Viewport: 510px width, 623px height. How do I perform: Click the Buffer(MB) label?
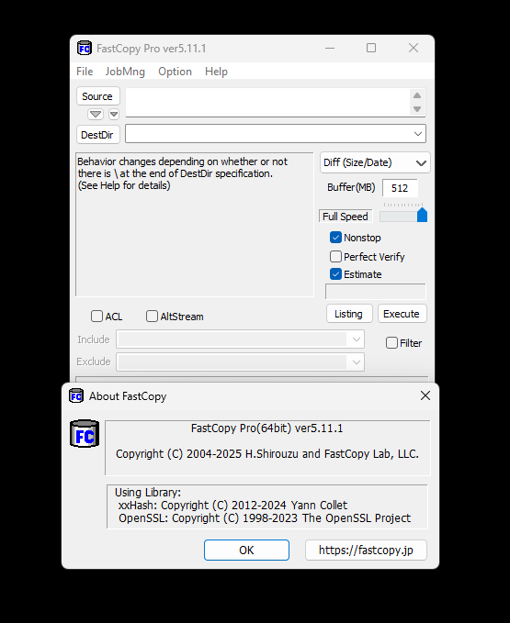[x=351, y=187]
